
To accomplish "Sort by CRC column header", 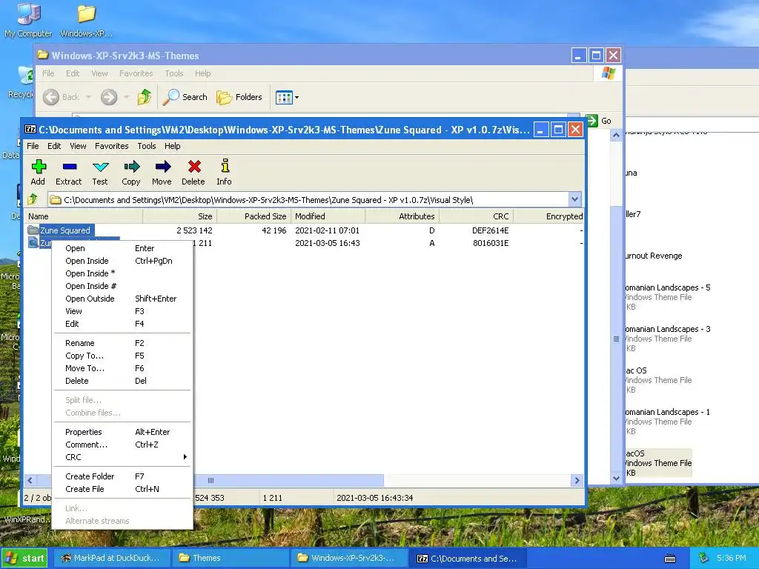I will pos(477,216).
